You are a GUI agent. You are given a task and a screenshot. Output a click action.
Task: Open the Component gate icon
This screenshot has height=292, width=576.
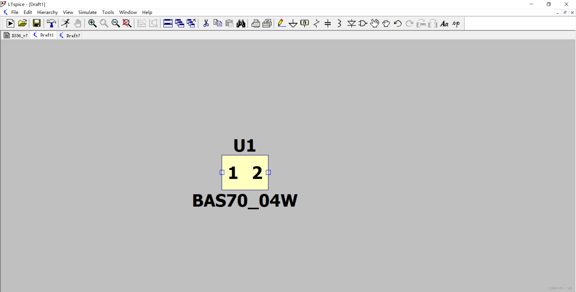(363, 23)
